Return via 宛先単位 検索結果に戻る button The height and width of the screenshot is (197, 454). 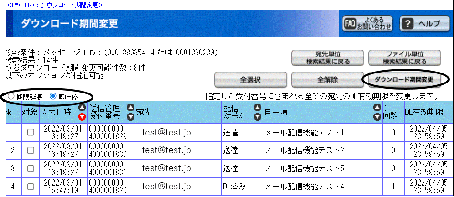[328, 58]
